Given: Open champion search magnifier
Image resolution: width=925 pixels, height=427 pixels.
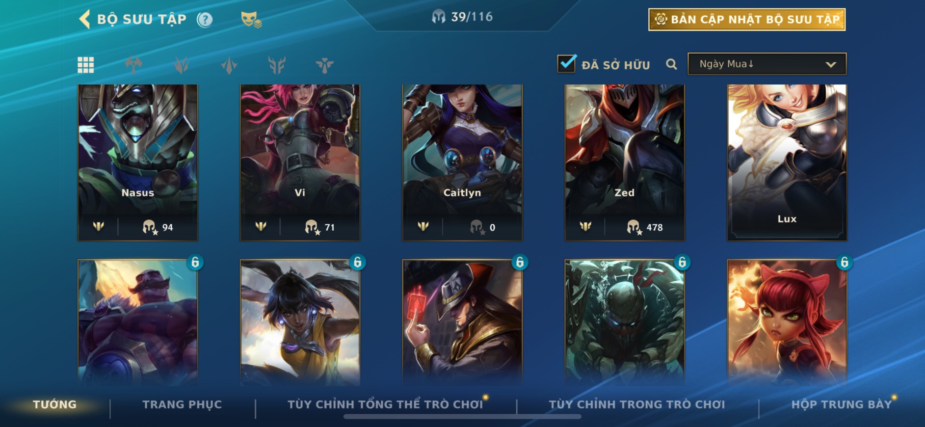Looking at the screenshot, I should (x=671, y=64).
